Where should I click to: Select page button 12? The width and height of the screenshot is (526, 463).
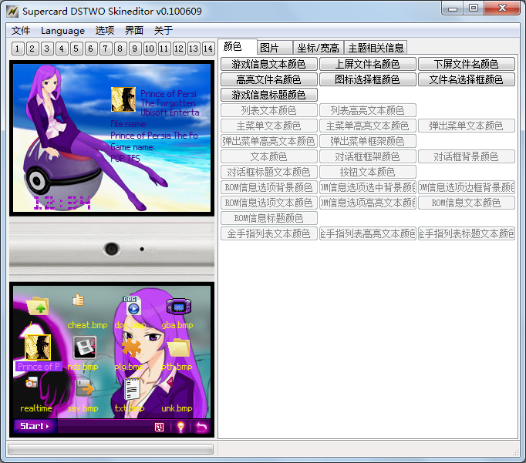coord(179,49)
